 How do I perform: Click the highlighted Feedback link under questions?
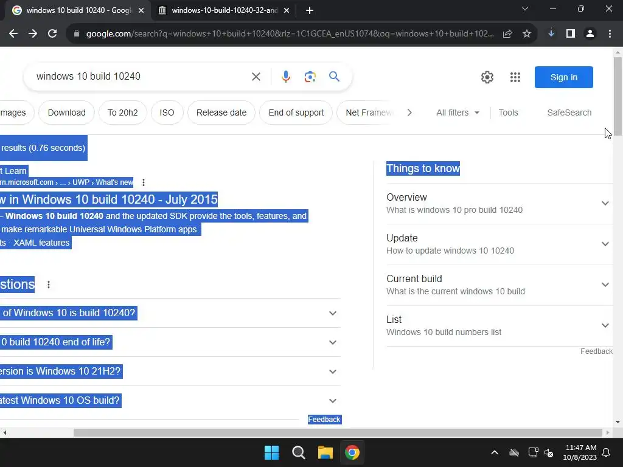pos(324,420)
